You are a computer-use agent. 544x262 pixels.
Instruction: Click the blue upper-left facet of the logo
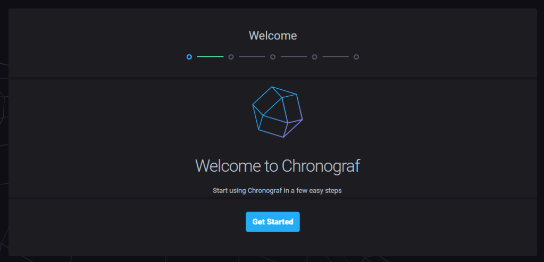click(x=266, y=100)
